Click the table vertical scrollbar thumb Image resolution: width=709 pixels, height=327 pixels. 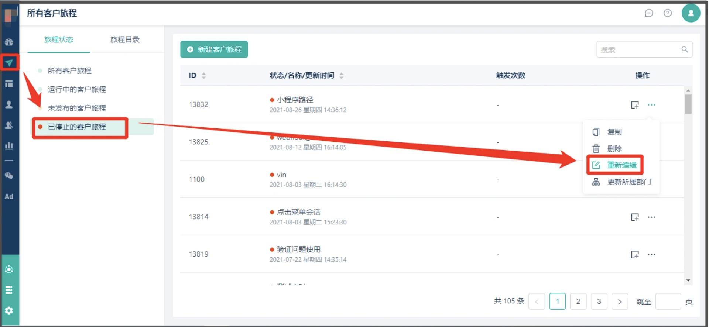point(688,104)
